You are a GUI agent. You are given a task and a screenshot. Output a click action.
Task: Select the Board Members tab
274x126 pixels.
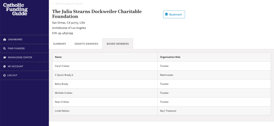(118, 44)
